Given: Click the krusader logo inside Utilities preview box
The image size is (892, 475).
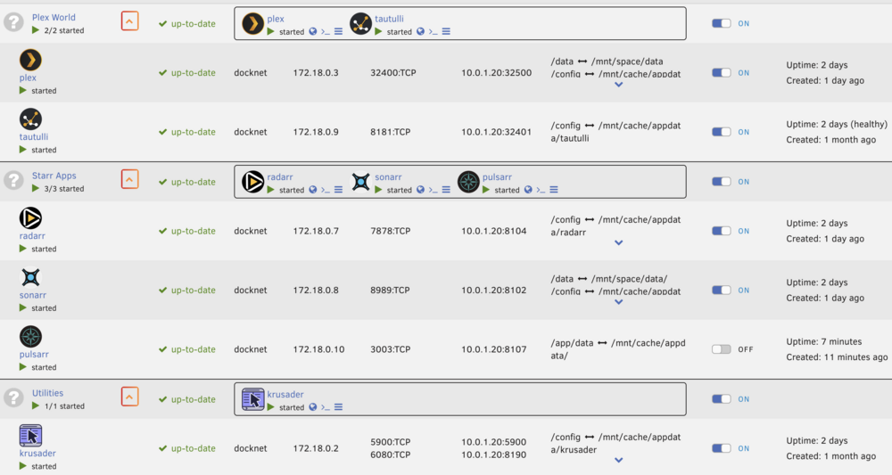Looking at the screenshot, I should (252, 399).
